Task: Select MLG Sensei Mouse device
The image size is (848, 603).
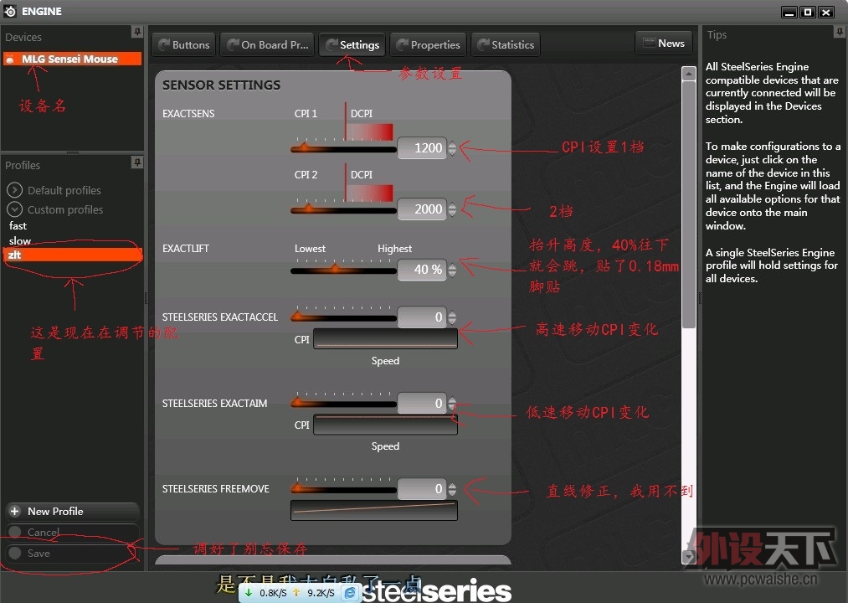Action: pos(73,59)
